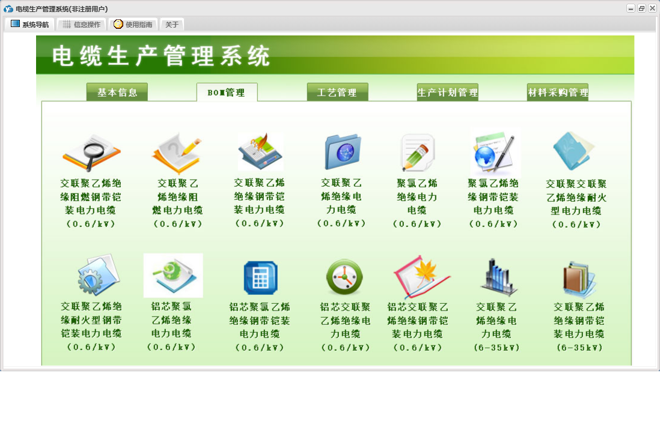Click the 交联聚乙烯绝缘阻燃钢带铠装电力电缆 (0.6/kV) label
The height and width of the screenshot is (430, 660).
click(91, 203)
